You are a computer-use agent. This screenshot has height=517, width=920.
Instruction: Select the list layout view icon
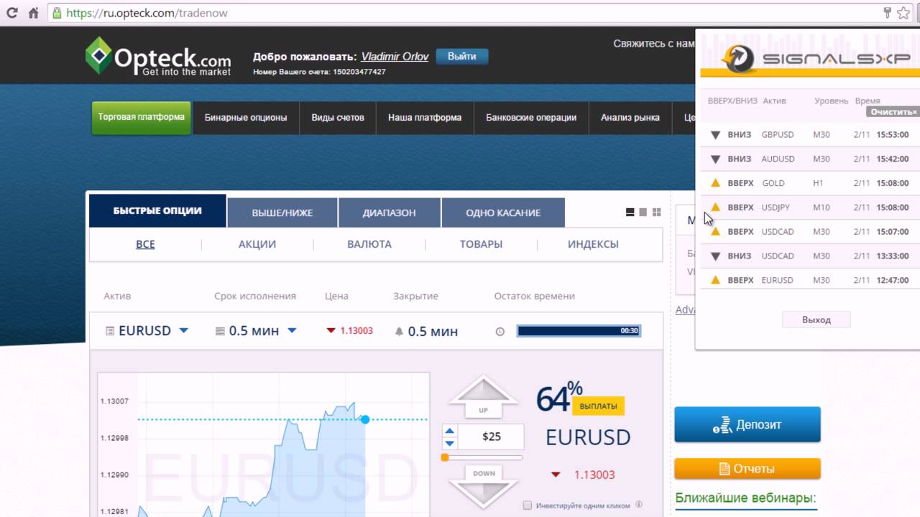point(630,213)
